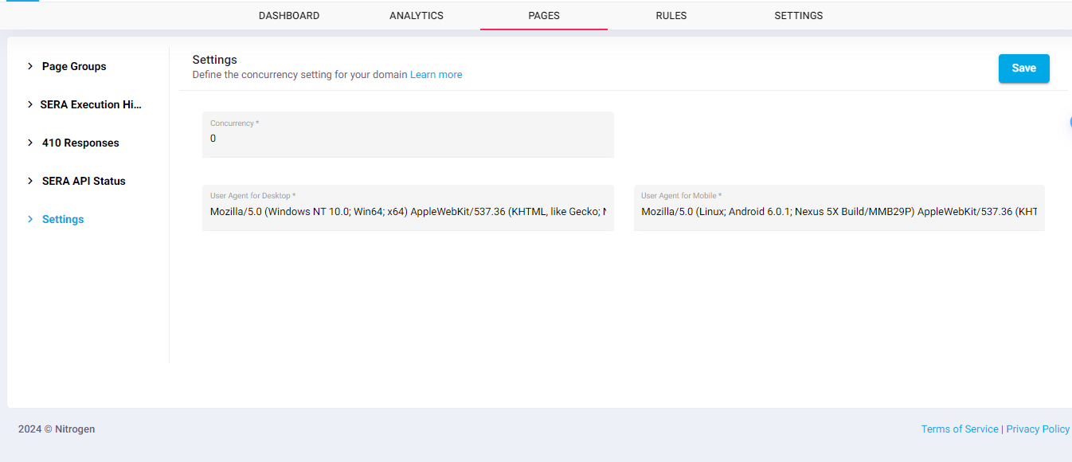
Task: Click the blue chevron beside sidebar Settings
Action: [x=30, y=220]
